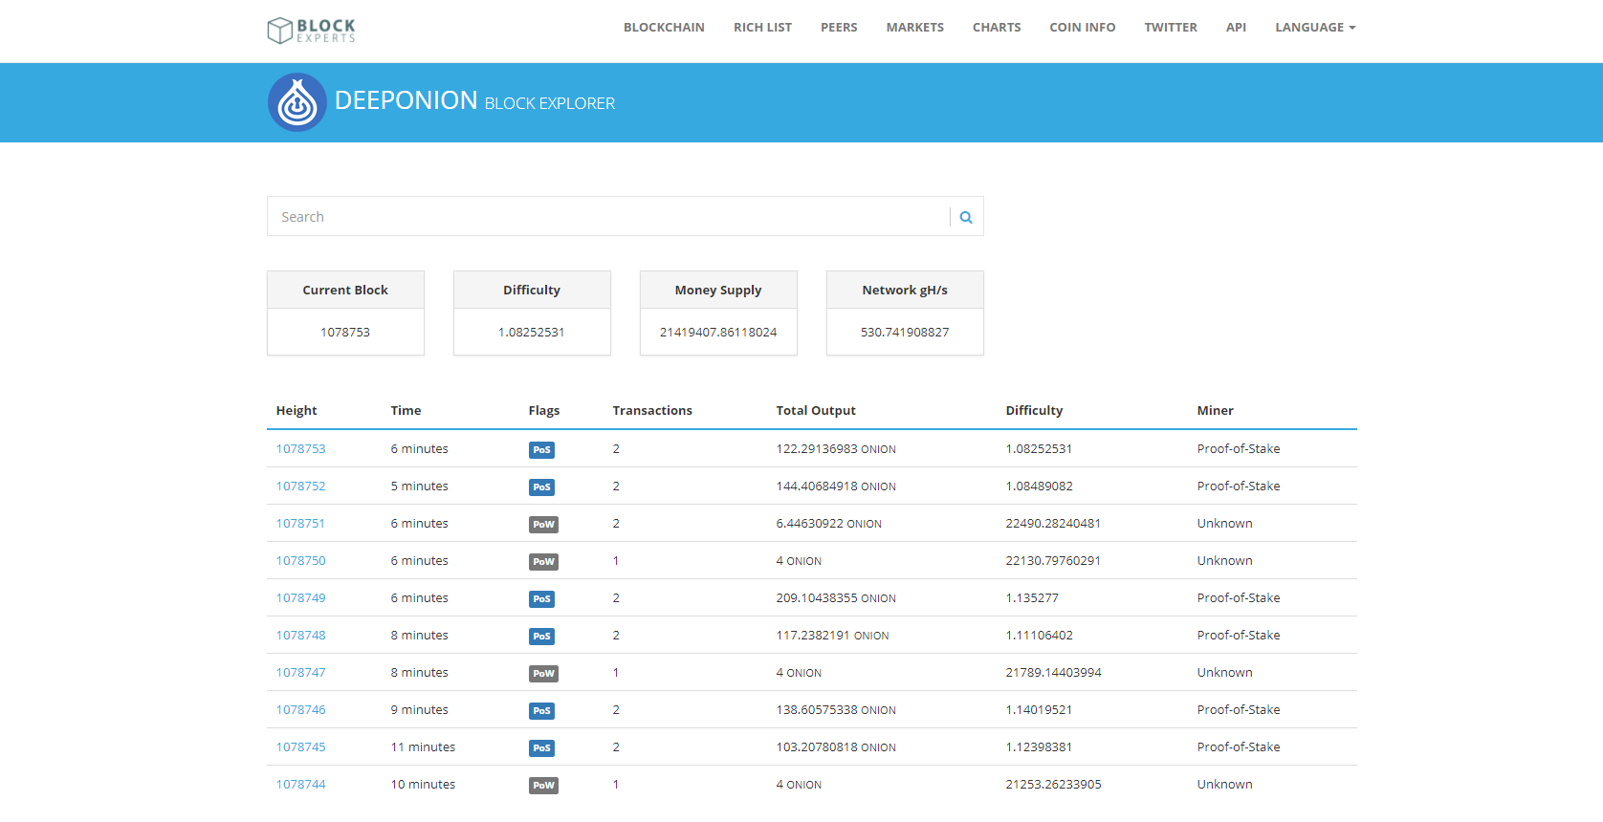Click the DEEPONION Block Explorer title
Image resolution: width=1603 pixels, height=822 pixels.
474,100
